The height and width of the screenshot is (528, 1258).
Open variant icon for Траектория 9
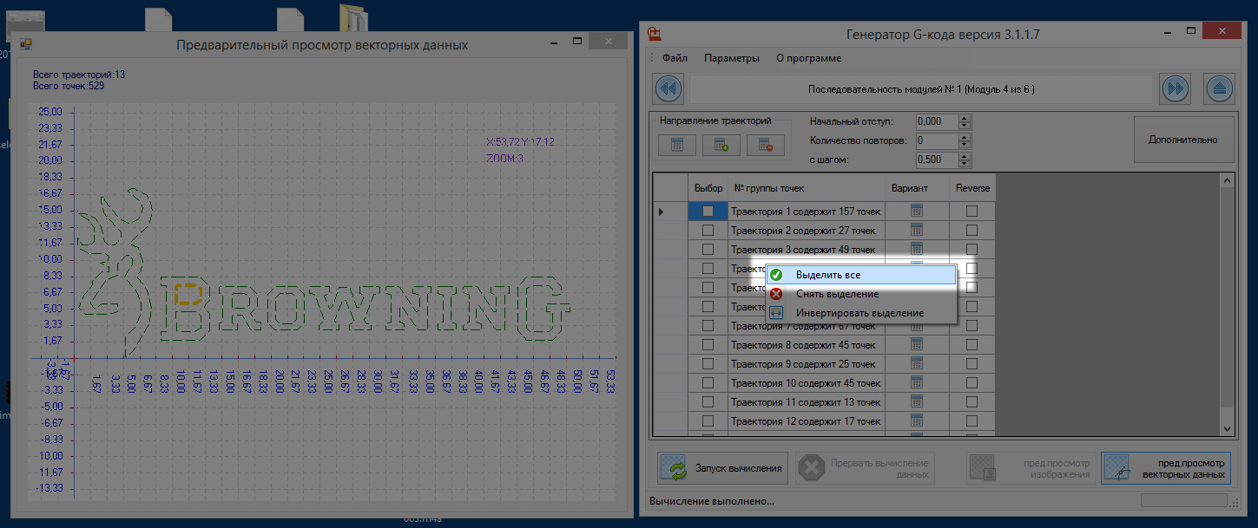[x=916, y=363]
